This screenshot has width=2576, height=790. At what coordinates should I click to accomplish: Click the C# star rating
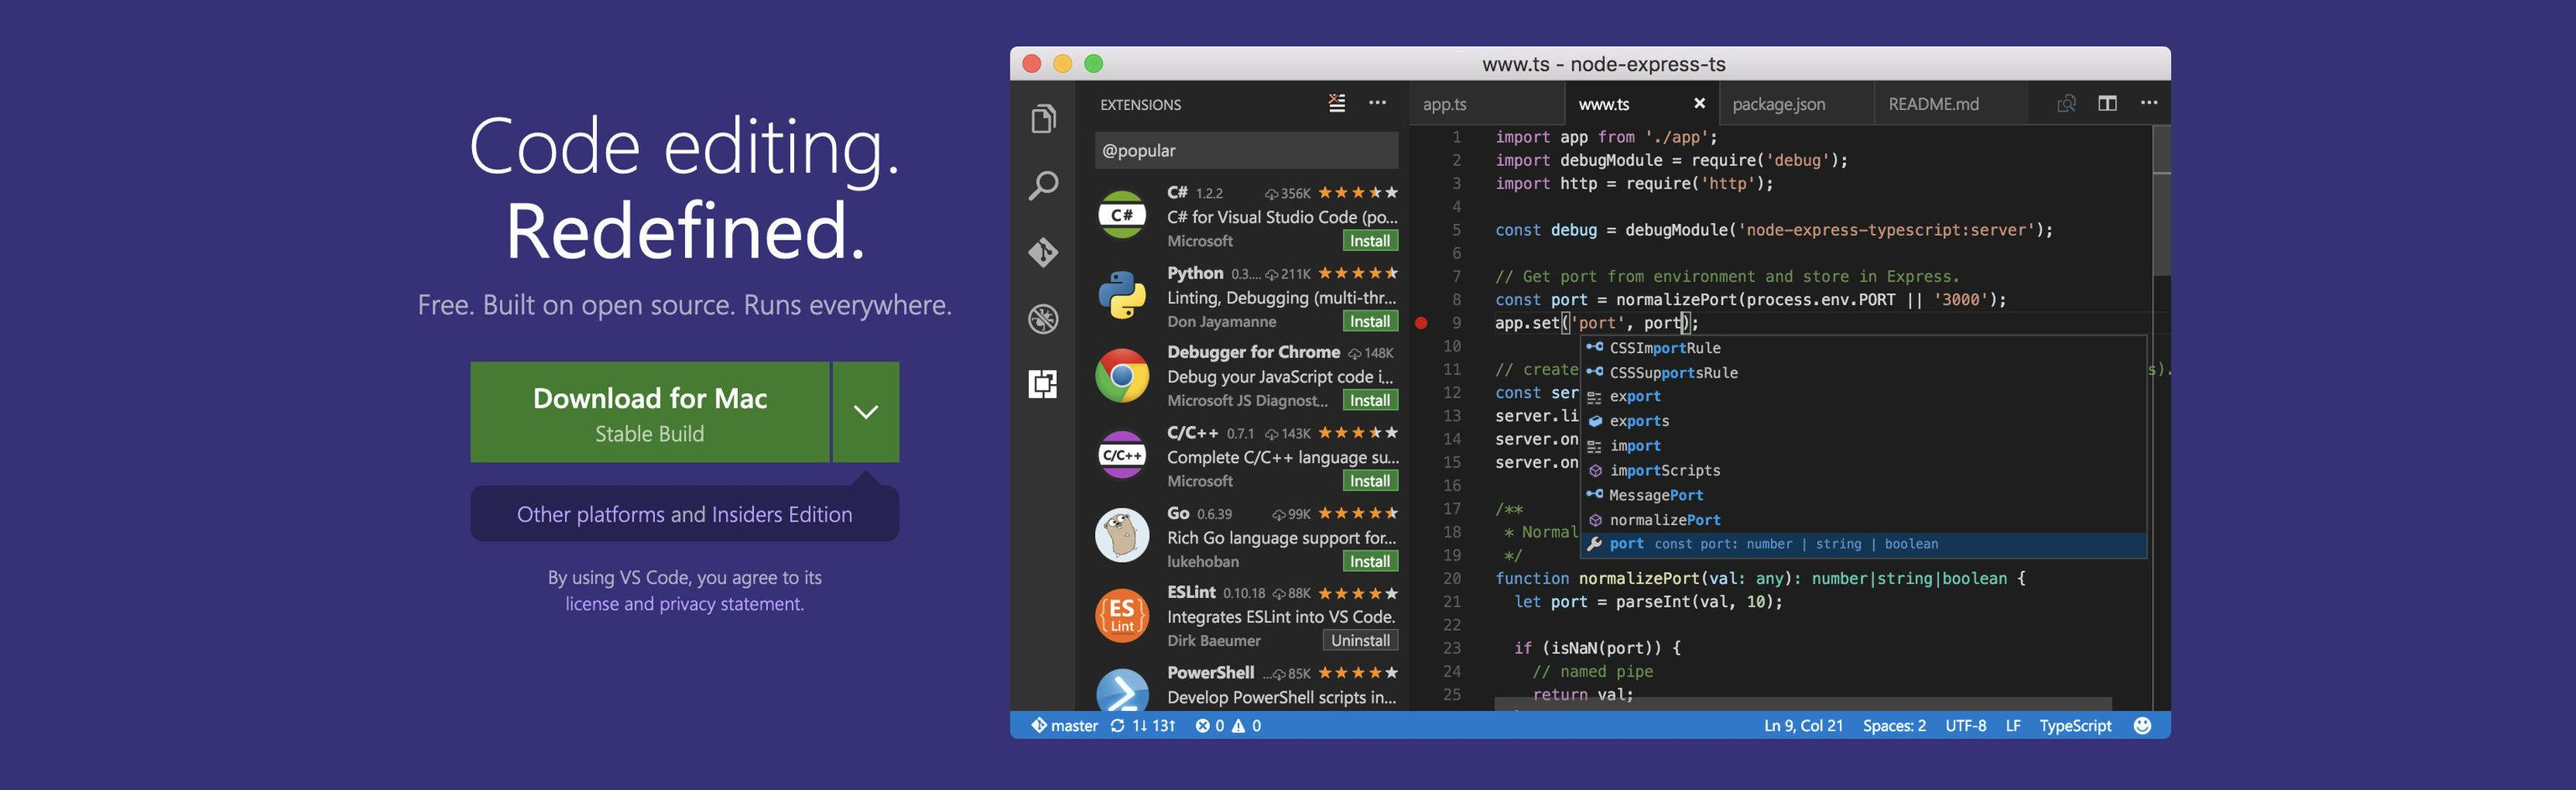(1357, 192)
